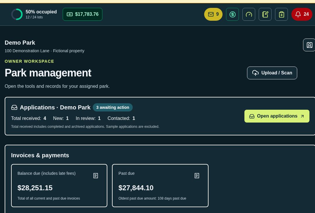
Task: Click the Balance due (includes late fees) label
Action: (46, 173)
